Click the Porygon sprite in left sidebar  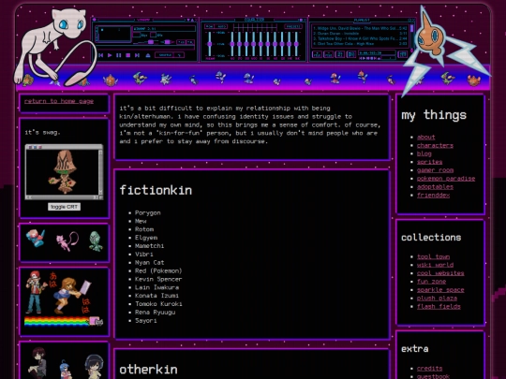[x=36, y=239]
